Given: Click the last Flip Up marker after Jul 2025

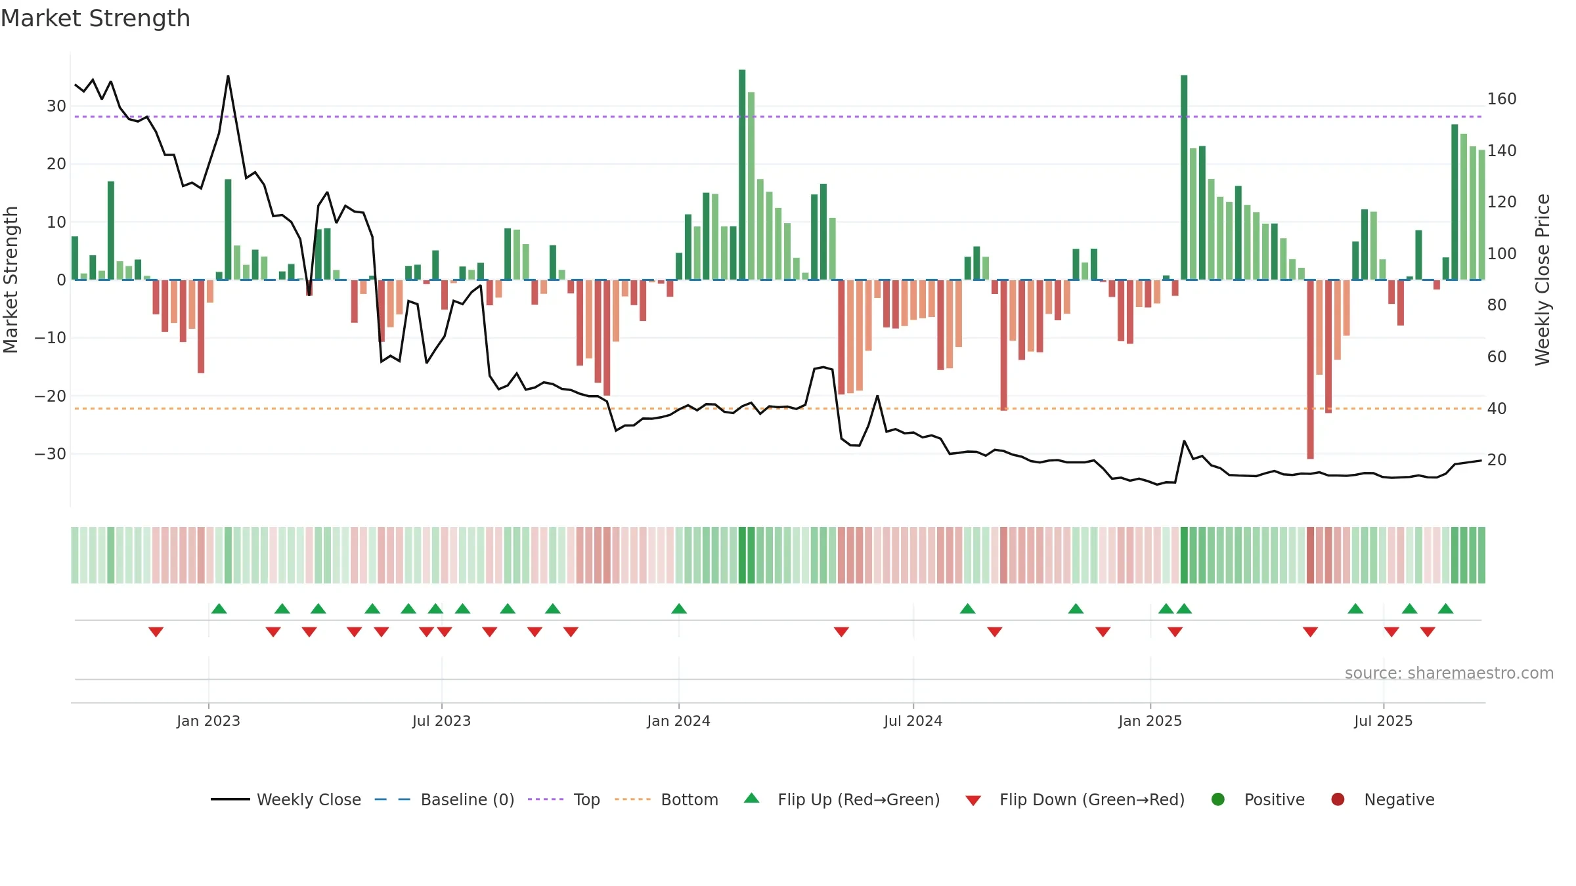Looking at the screenshot, I should point(1445,608).
